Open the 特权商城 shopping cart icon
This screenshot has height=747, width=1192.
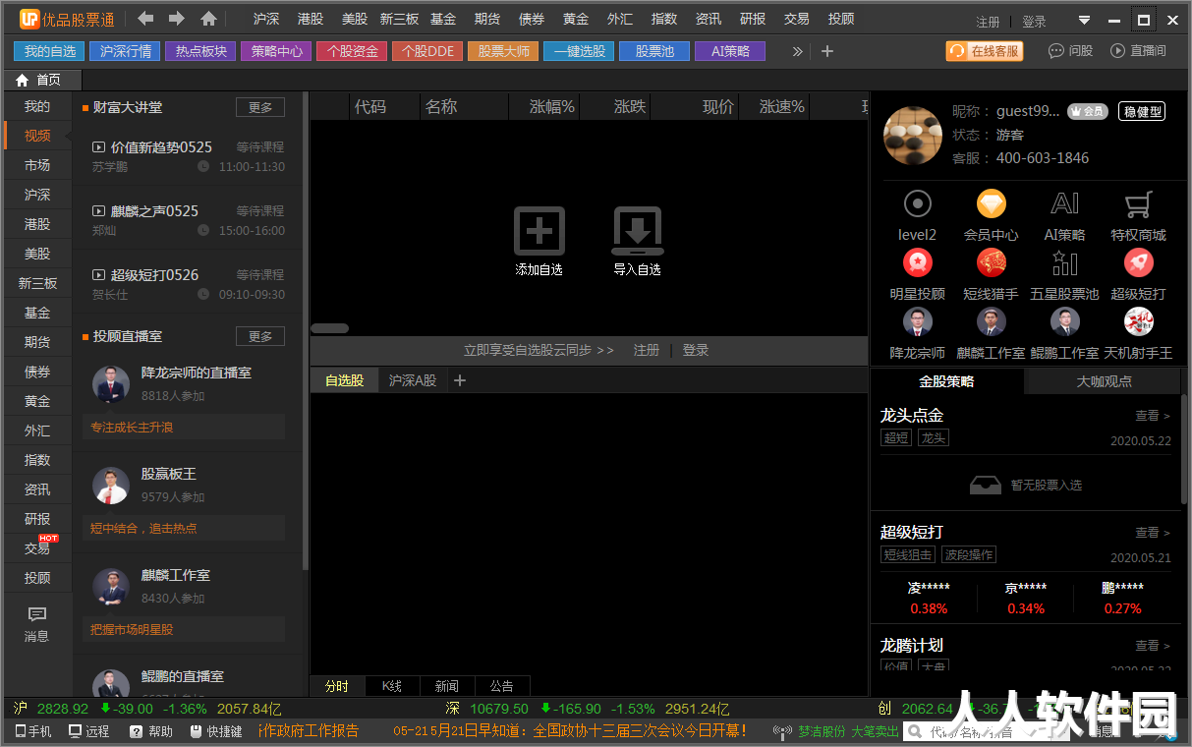coord(1138,204)
